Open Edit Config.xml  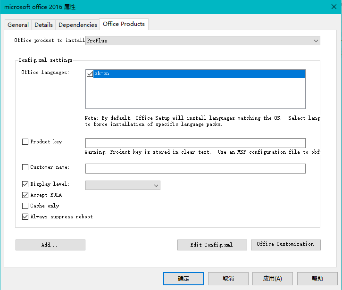click(x=212, y=245)
